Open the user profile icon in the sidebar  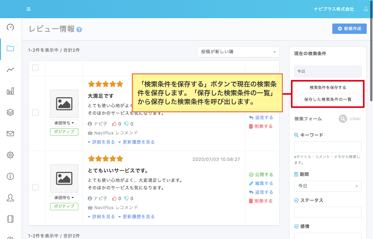(10, 198)
